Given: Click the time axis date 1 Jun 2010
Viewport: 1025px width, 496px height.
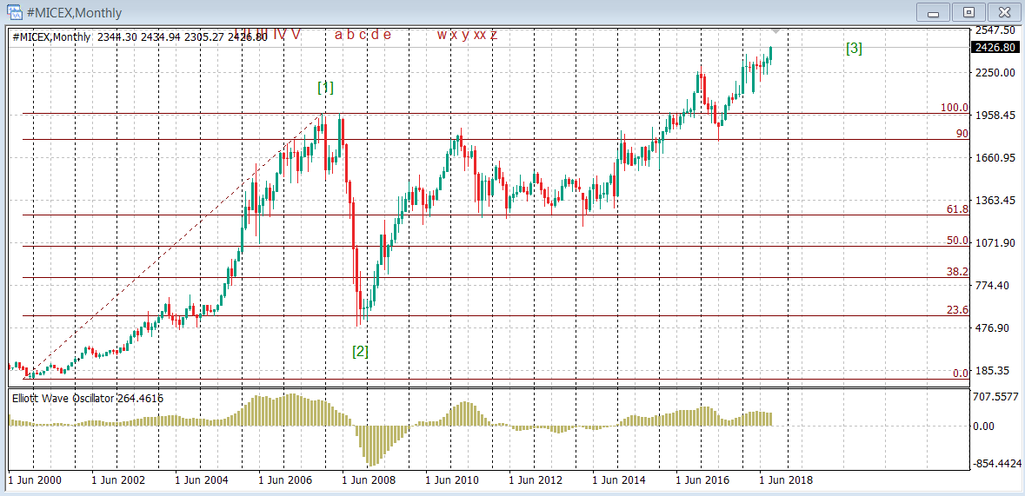Looking at the screenshot, I should pyautogui.click(x=452, y=480).
